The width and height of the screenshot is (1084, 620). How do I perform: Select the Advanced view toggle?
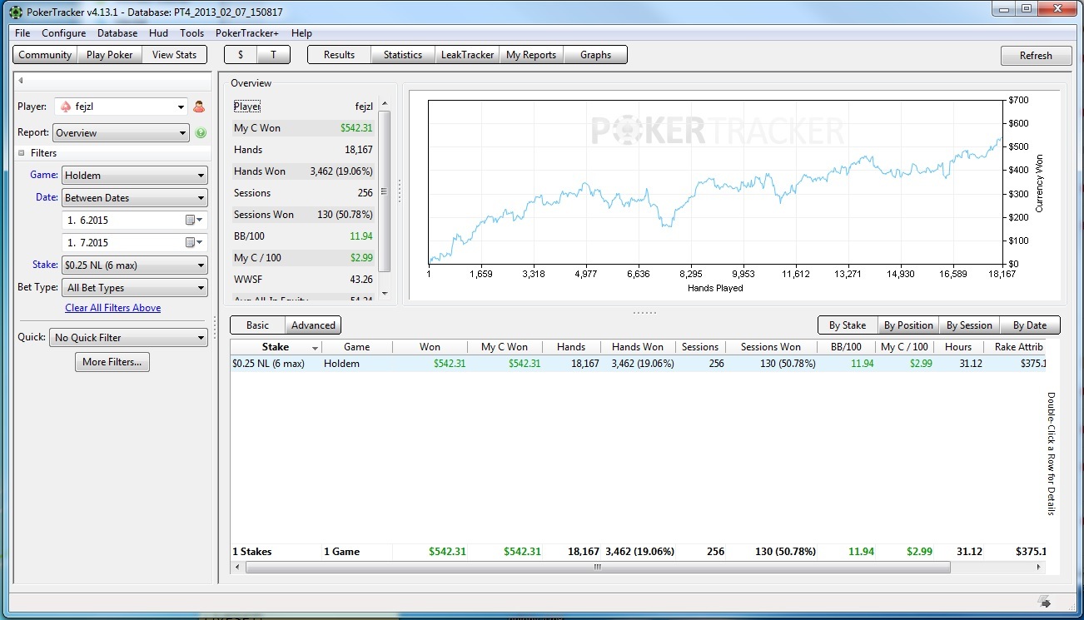tap(313, 325)
